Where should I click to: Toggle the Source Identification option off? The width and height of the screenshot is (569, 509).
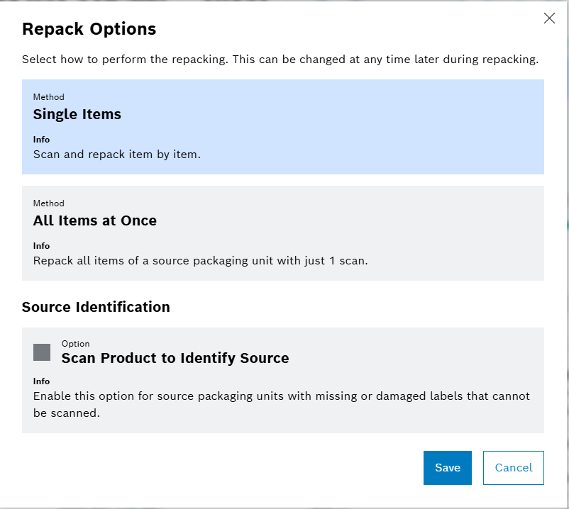coord(40,351)
